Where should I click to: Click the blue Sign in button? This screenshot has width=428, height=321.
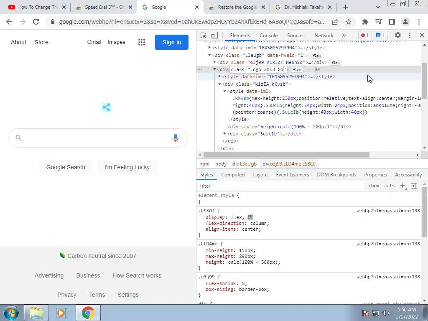(x=172, y=42)
